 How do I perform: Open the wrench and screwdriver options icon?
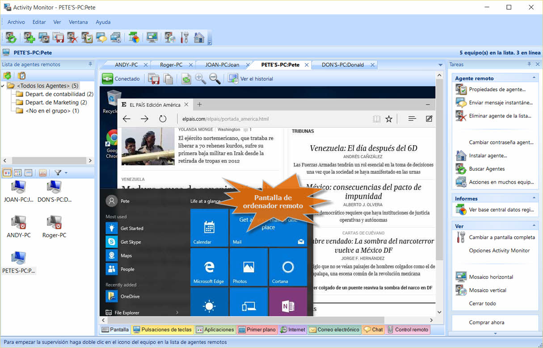click(185, 38)
